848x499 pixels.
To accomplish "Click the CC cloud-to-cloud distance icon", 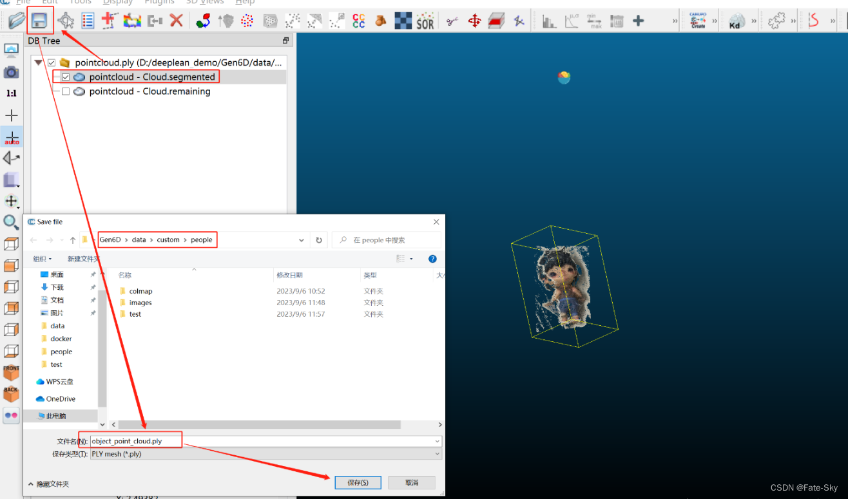I will [358, 21].
